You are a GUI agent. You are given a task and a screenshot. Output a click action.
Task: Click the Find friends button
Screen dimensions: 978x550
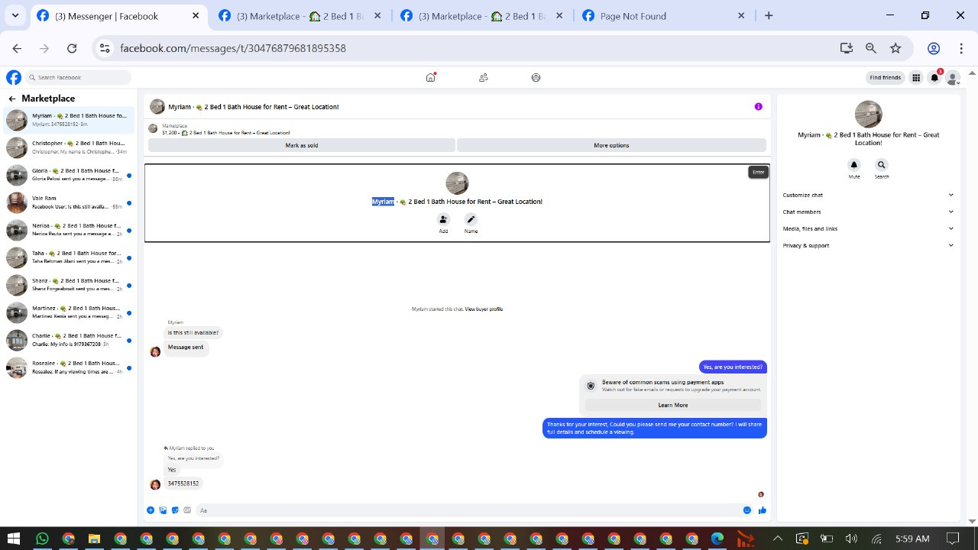pyautogui.click(x=886, y=77)
